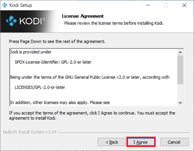Click the LICENSES/GPL-2.0-or-later line
Image resolution: width=194 pixels, height=151 pixels.
click(40, 87)
